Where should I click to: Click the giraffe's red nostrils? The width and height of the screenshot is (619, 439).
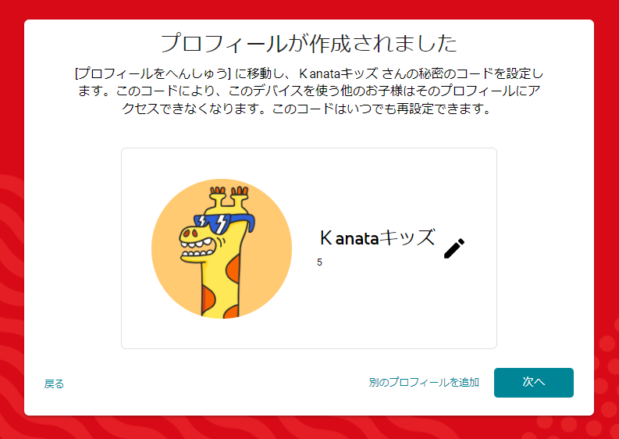coord(192,232)
